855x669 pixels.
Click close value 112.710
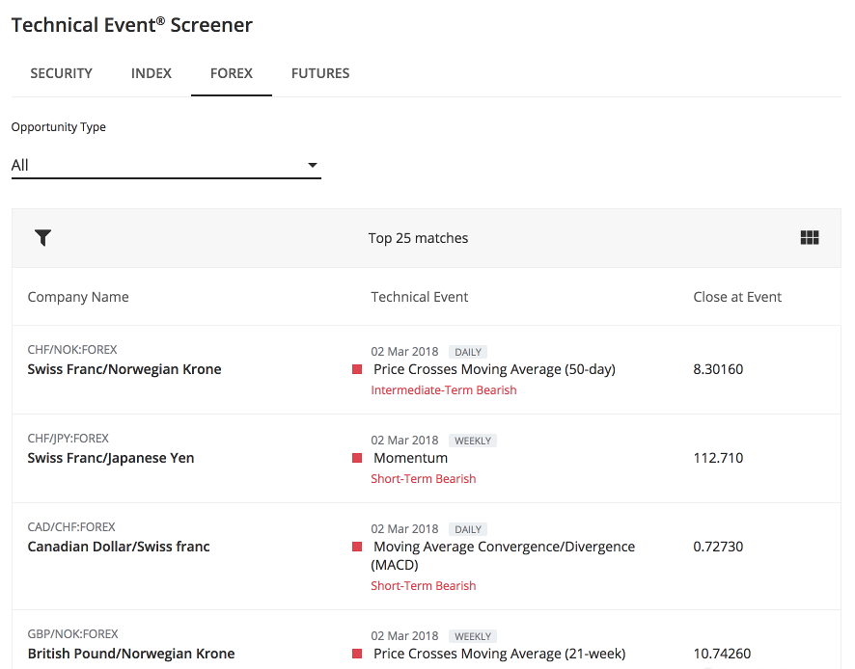click(x=718, y=458)
